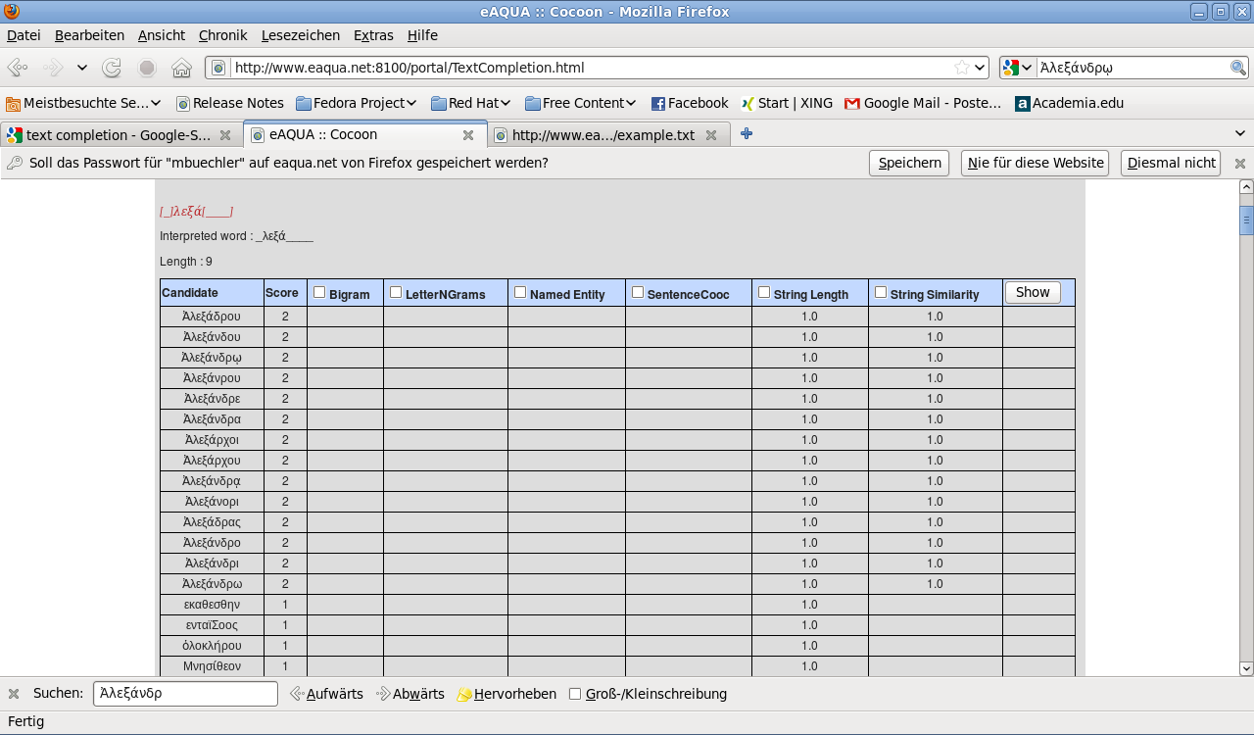Viewport: 1254px width, 735px height.
Task: Enable the Bigram checkbox
Action: (x=319, y=292)
